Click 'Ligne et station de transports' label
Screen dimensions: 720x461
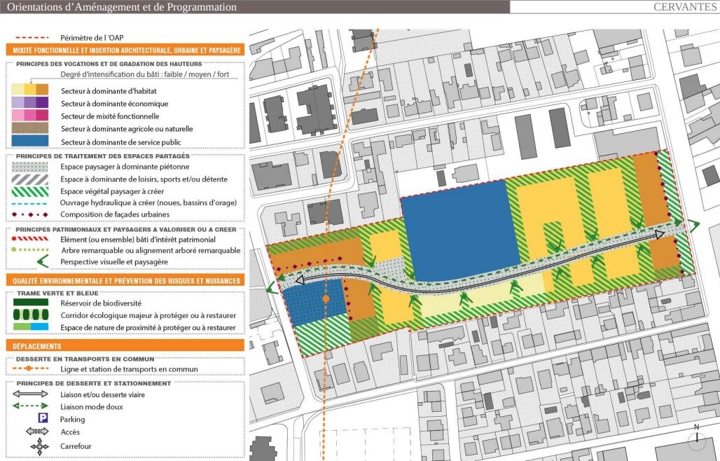point(129,369)
